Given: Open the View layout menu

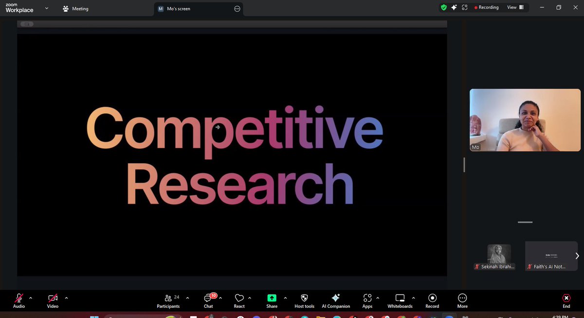Looking at the screenshot, I should pos(515,7).
